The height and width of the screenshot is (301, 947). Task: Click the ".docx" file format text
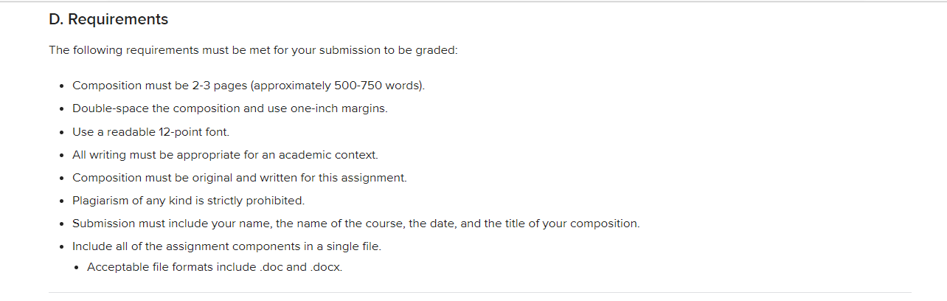coord(326,267)
